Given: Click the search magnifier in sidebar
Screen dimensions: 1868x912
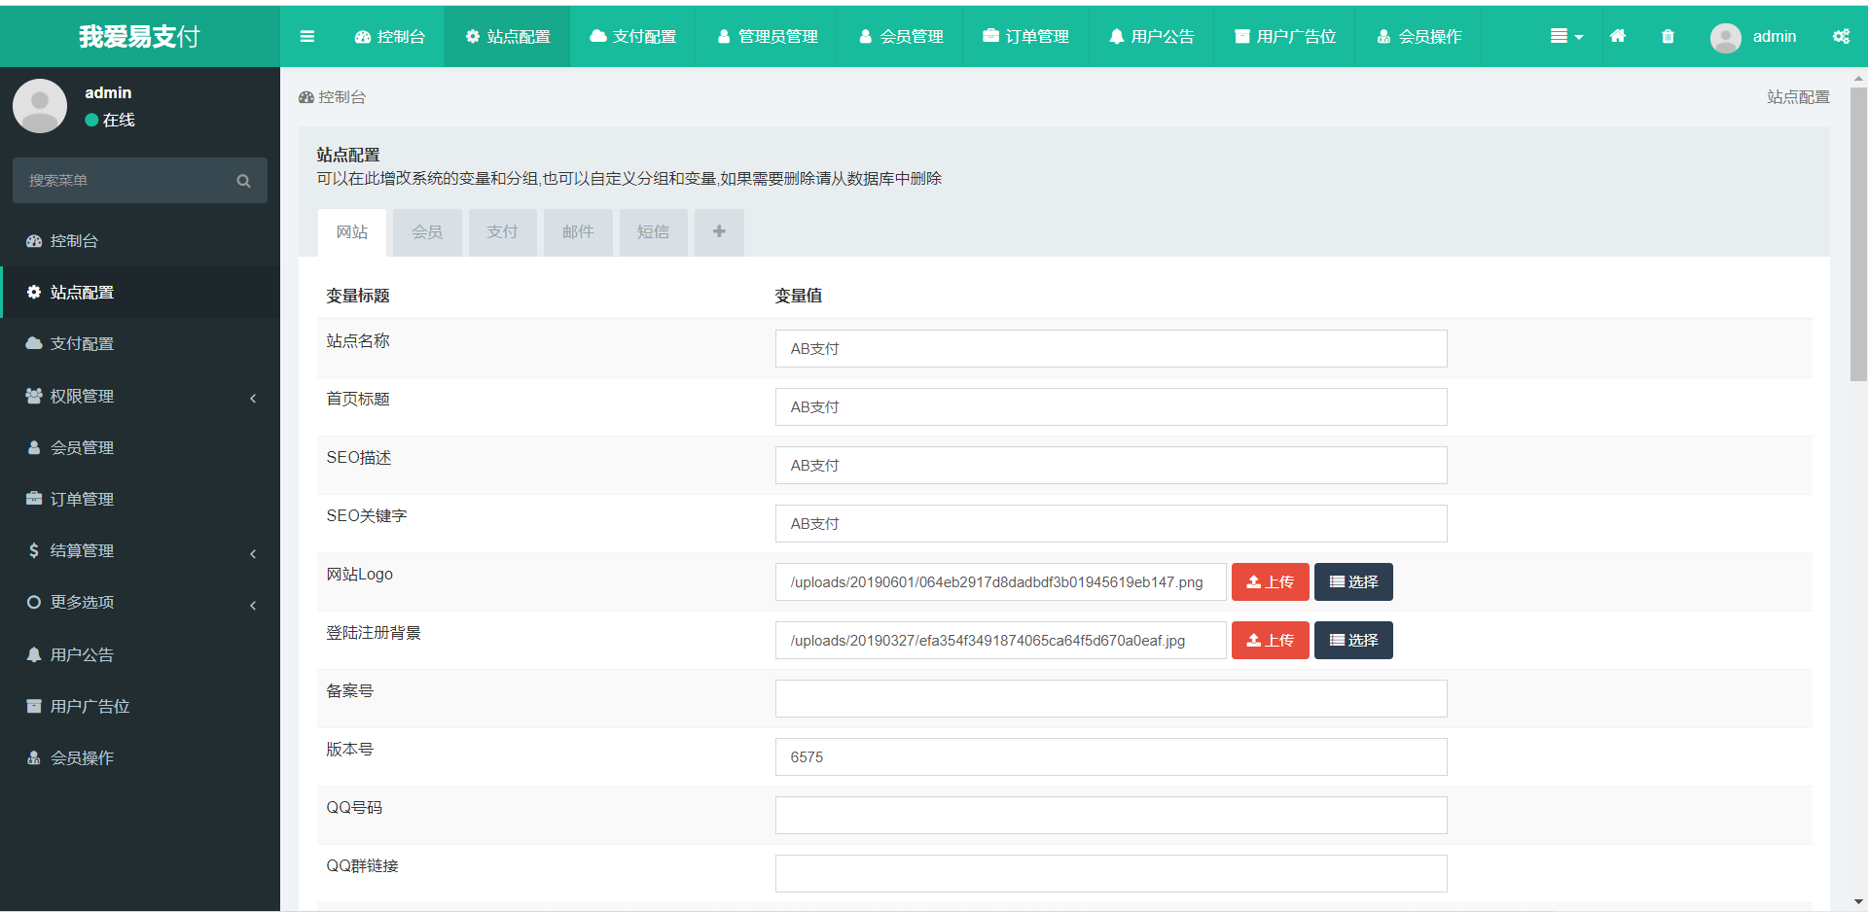Looking at the screenshot, I should pos(243,181).
